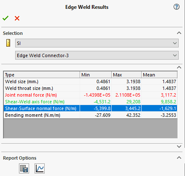This screenshot has width=185, height=176.
Task: Select the Bending moment (N.m/m) row
Action: pos(91,115)
